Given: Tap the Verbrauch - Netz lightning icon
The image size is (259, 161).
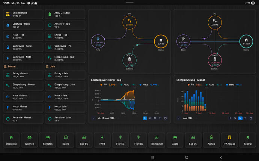Looking at the screenshot, I should point(8,58).
